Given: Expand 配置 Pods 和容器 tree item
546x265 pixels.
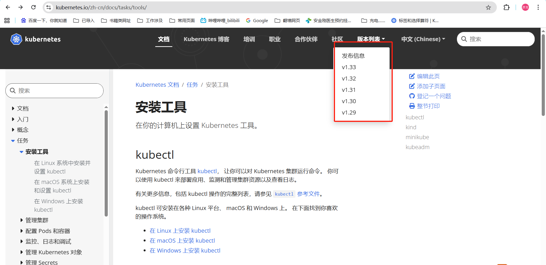Looking at the screenshot, I should [x=22, y=231].
